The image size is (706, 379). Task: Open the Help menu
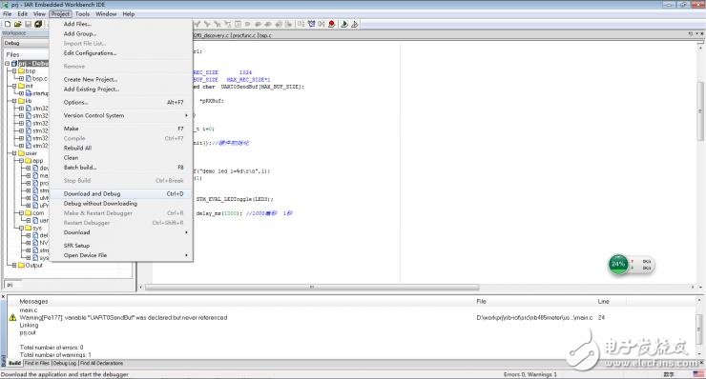click(x=129, y=14)
